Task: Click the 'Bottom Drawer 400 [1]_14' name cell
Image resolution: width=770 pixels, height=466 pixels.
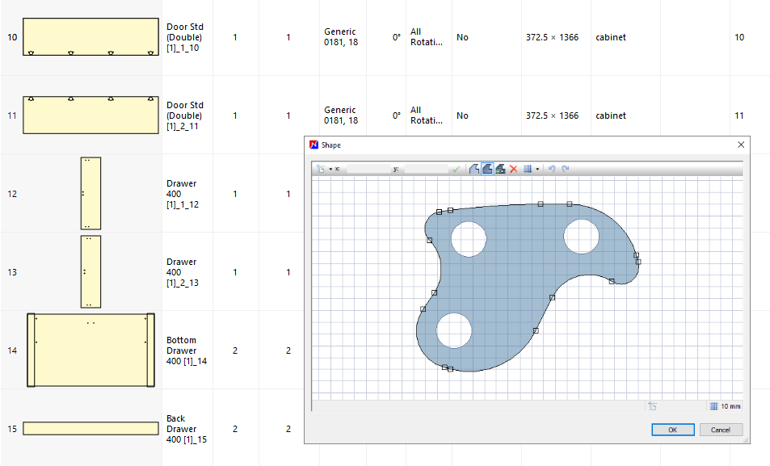Action: pos(187,351)
